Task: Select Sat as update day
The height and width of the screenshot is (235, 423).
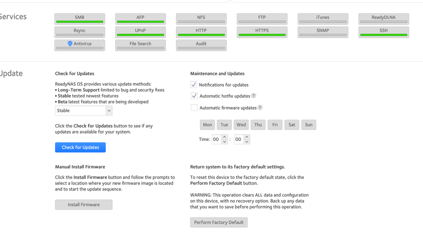Action: coord(292,125)
